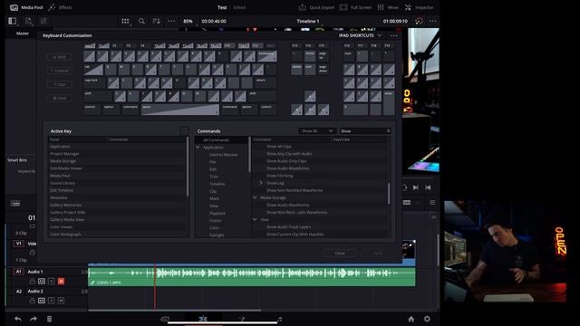The height and width of the screenshot is (326, 580).
Task: Open the media pool sort options
Action: (x=157, y=21)
